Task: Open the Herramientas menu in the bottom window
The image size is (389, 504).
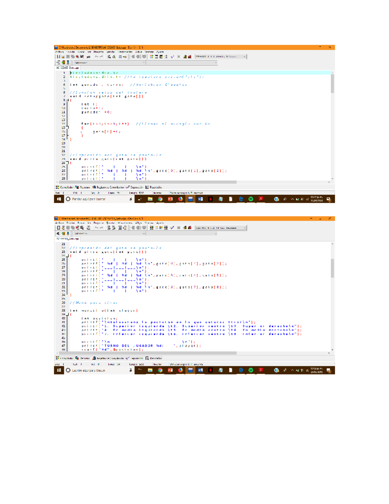Action: tap(125, 223)
